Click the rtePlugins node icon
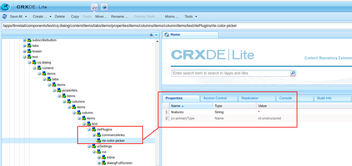The height and width of the screenshot is (166, 352). click(x=94, y=129)
